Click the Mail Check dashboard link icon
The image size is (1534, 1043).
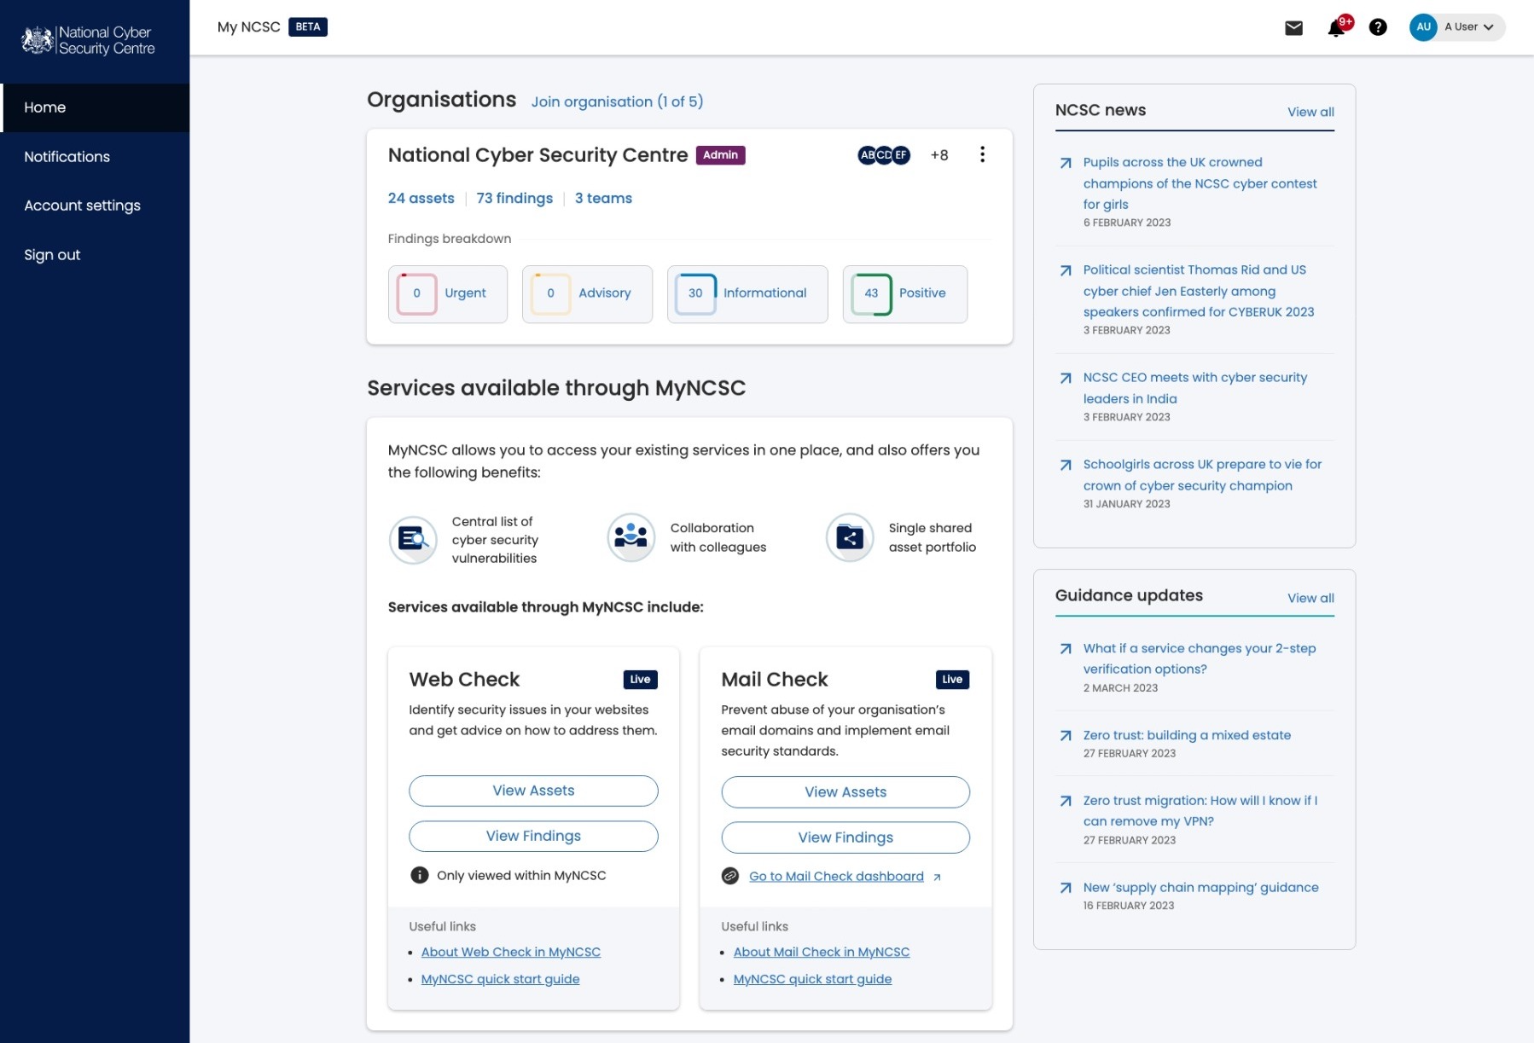click(x=730, y=876)
